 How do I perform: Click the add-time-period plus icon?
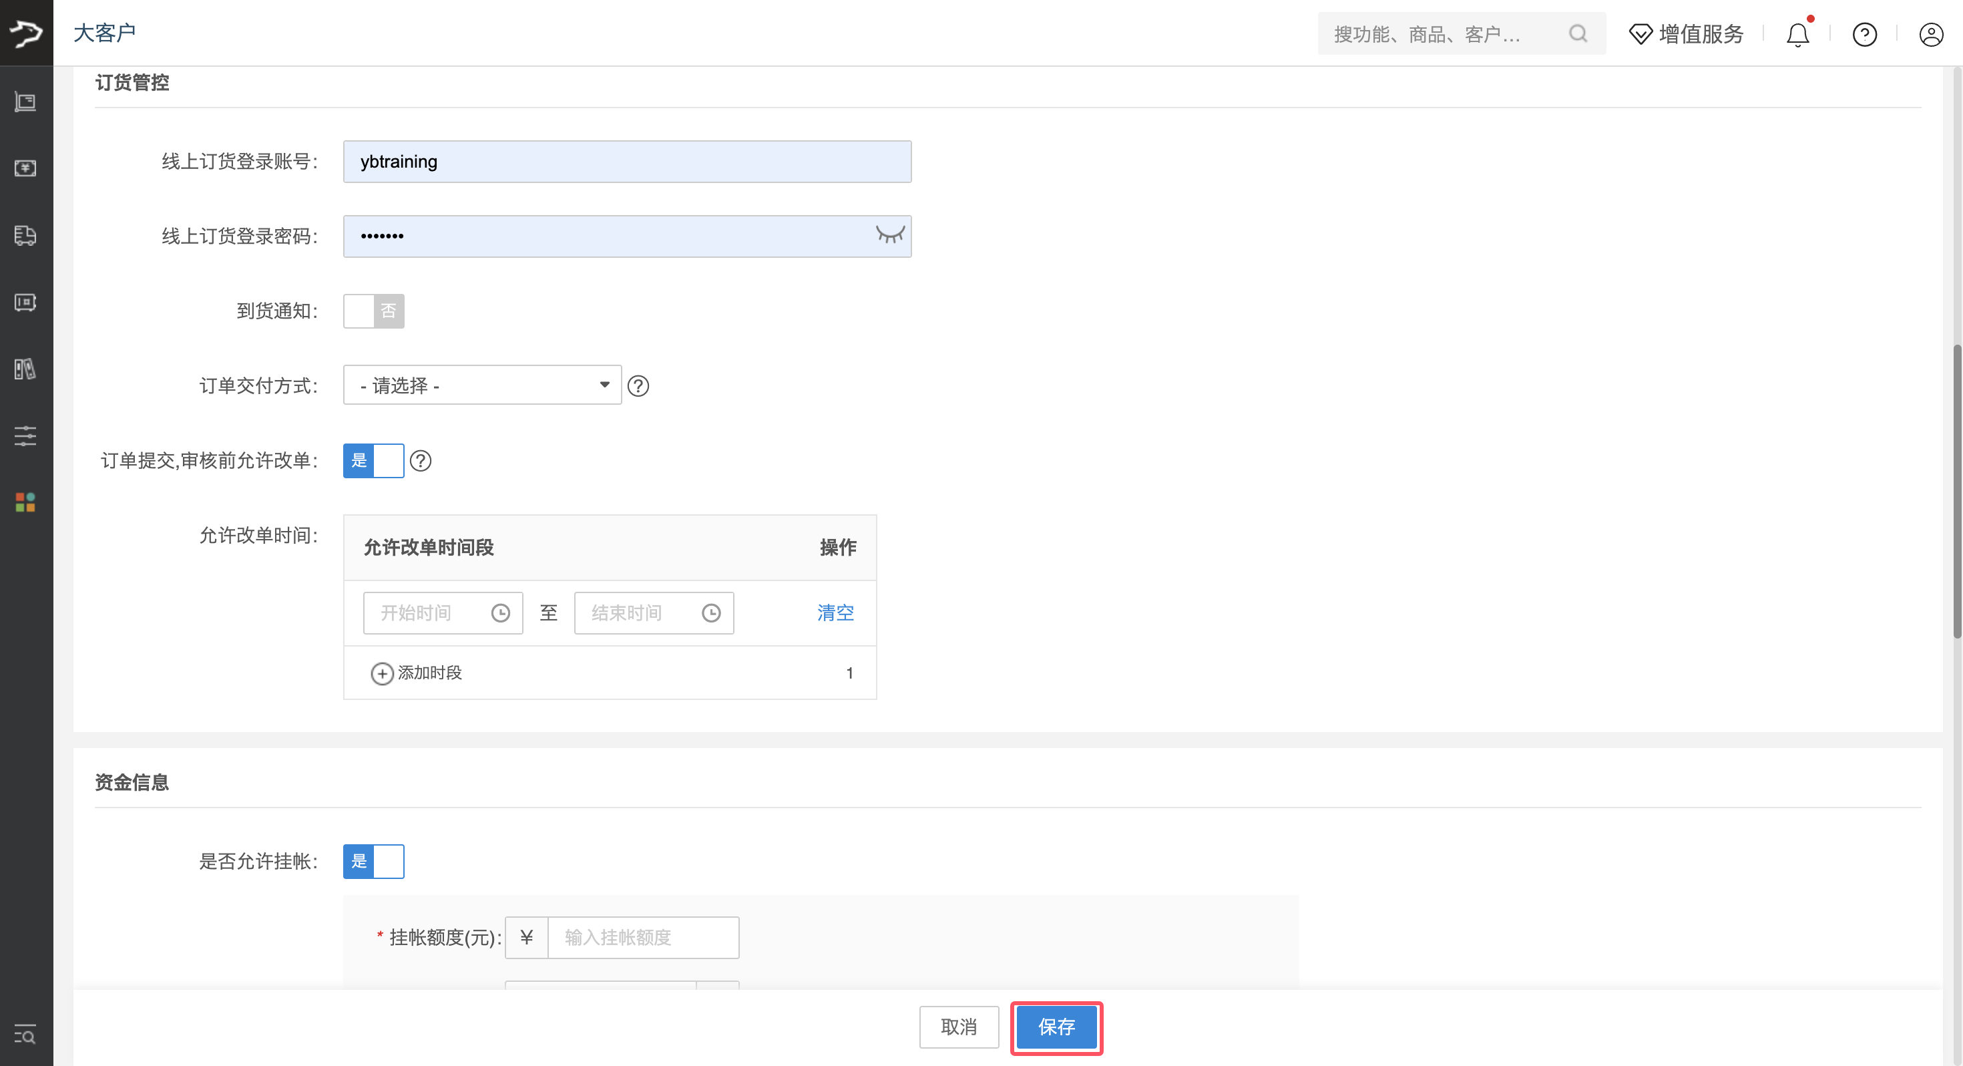pyautogui.click(x=382, y=673)
